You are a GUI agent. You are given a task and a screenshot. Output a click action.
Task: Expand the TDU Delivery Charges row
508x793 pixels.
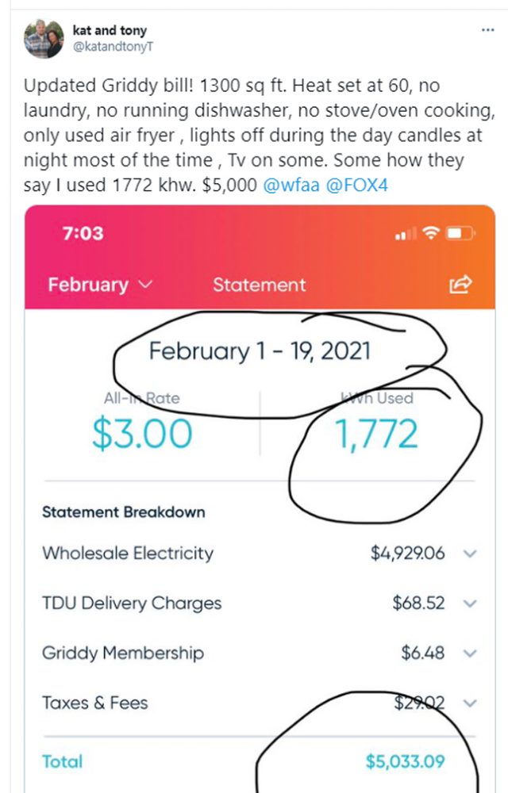(470, 603)
